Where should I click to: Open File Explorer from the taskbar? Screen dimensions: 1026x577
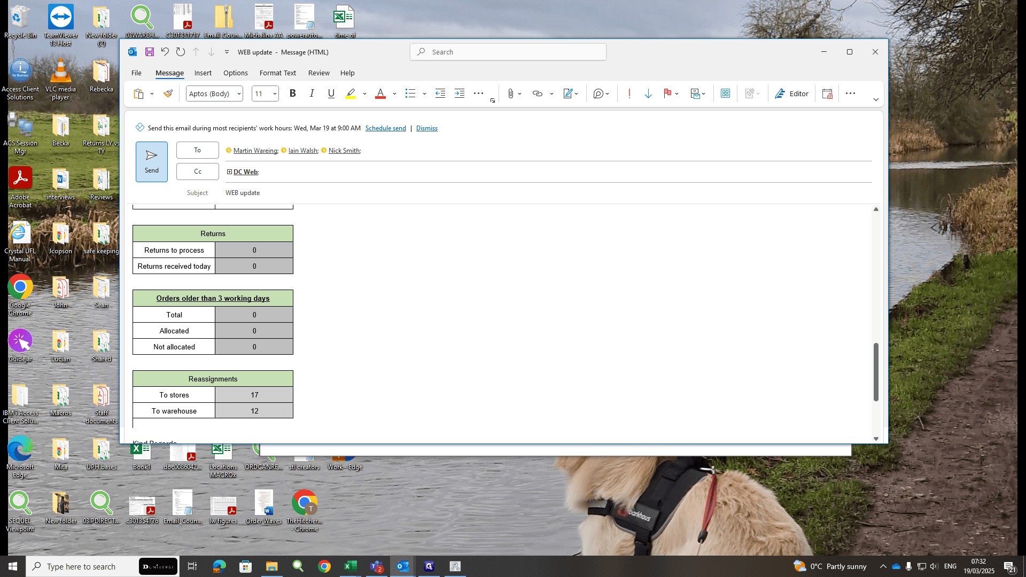[x=272, y=566]
